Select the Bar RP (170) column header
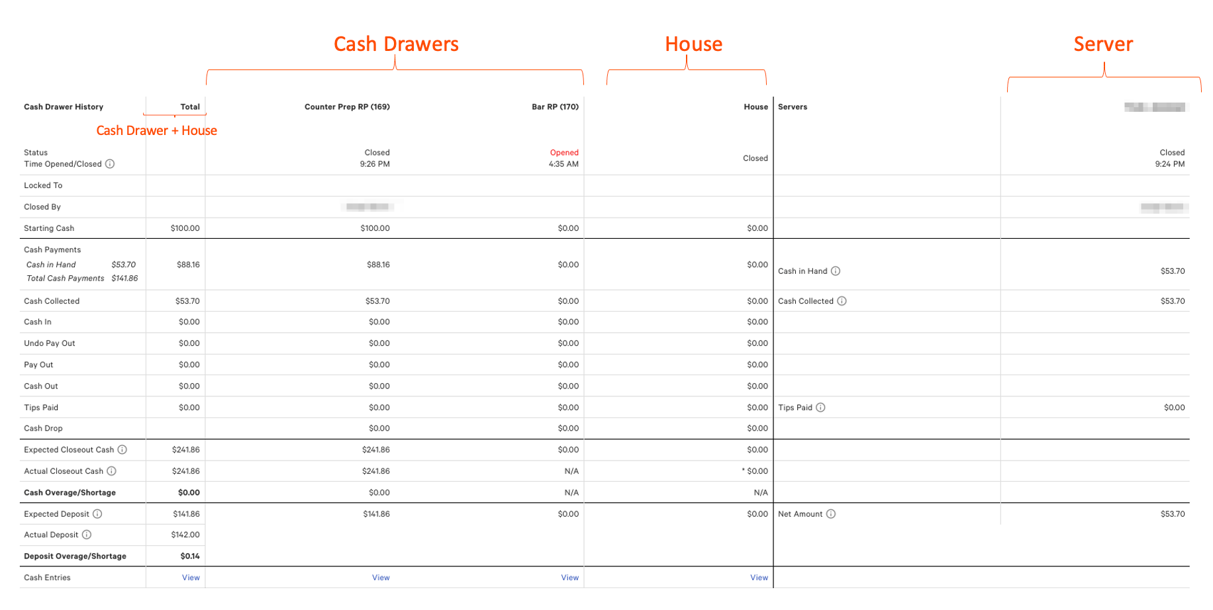The image size is (1213, 610). point(553,107)
